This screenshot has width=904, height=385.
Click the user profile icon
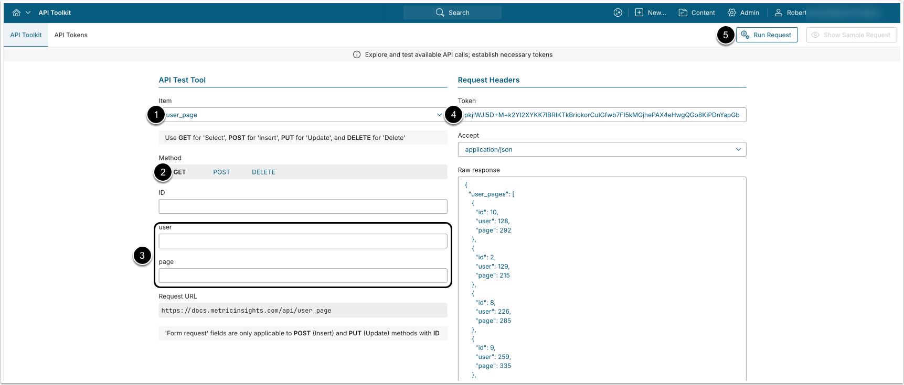(x=779, y=13)
